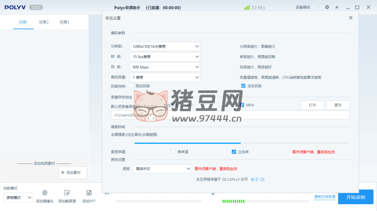Viewport: 377px width, 211px height.
Task: Switch to the 场景1 tab
Action: pyautogui.click(x=23, y=22)
